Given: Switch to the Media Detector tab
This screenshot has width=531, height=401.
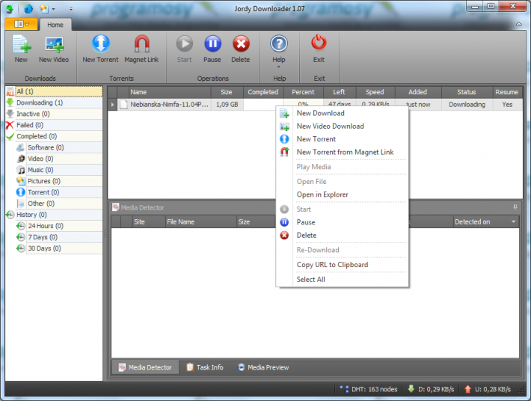Looking at the screenshot, I should click(145, 367).
